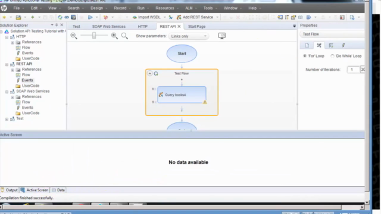The image size is (381, 214).
Task: Pin the Solution Explorer panel
Action: (57, 25)
